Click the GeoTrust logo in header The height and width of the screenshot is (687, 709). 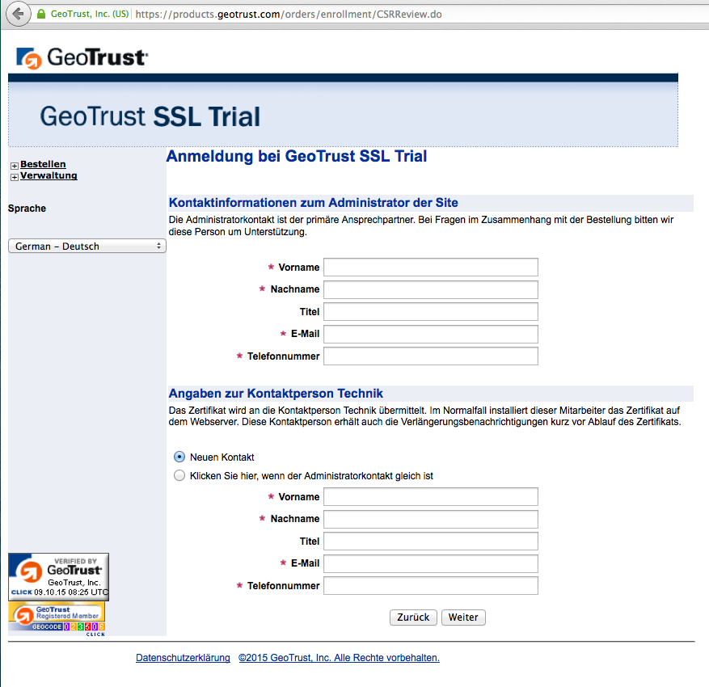[82, 57]
